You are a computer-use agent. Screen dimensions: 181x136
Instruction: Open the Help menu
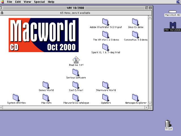click(51, 2)
